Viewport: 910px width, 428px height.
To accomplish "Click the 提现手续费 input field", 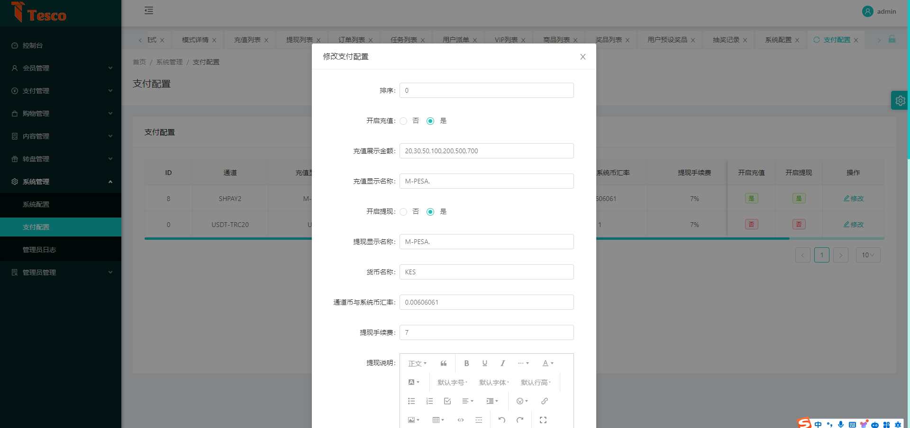I will pos(487,332).
